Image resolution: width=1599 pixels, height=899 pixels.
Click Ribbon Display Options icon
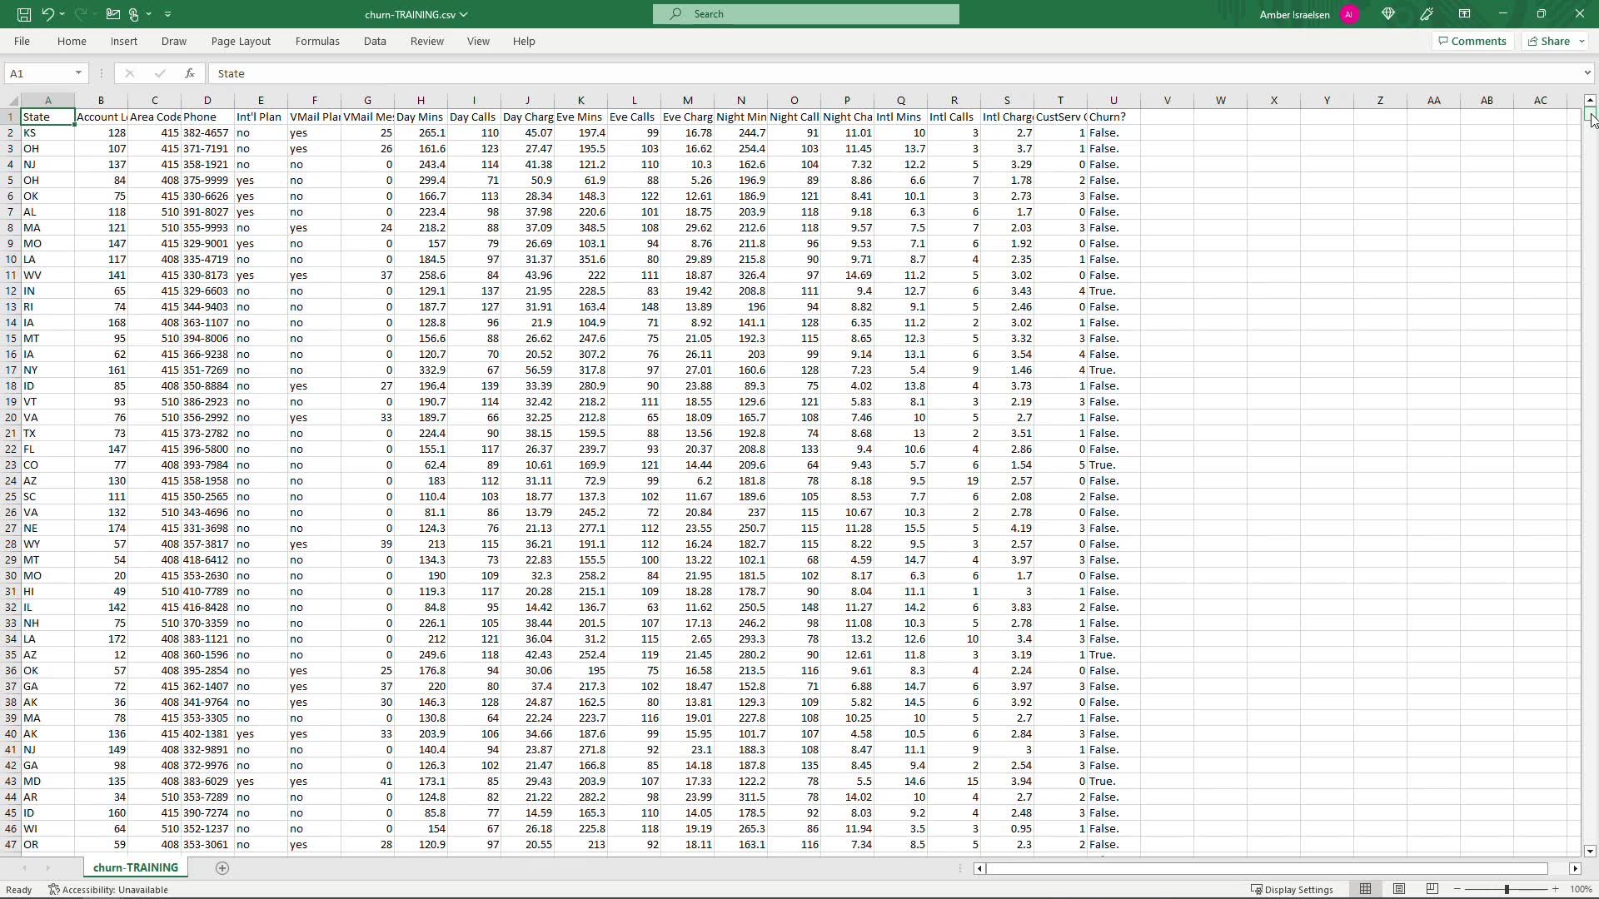(x=1464, y=14)
